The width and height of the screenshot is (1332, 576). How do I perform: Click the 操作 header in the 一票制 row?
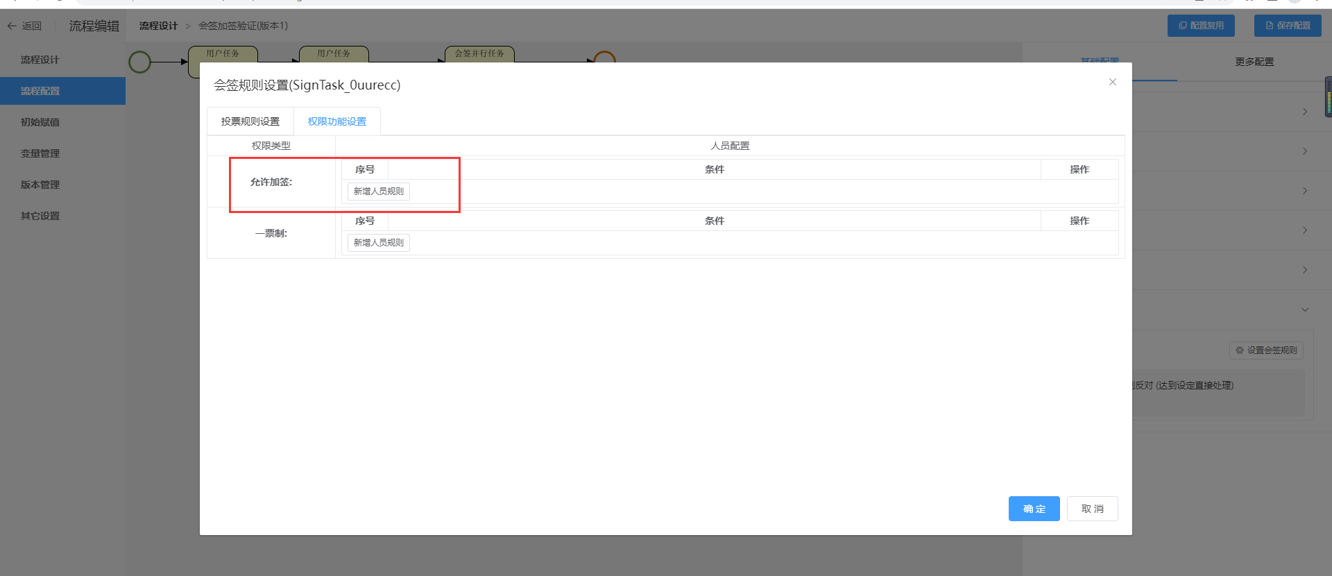coord(1079,221)
